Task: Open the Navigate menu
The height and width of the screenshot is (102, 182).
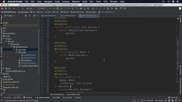Action: (x=48, y=2)
